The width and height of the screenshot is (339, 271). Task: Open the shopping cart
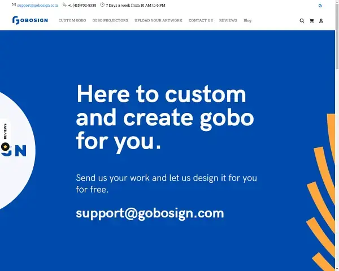[x=311, y=21]
